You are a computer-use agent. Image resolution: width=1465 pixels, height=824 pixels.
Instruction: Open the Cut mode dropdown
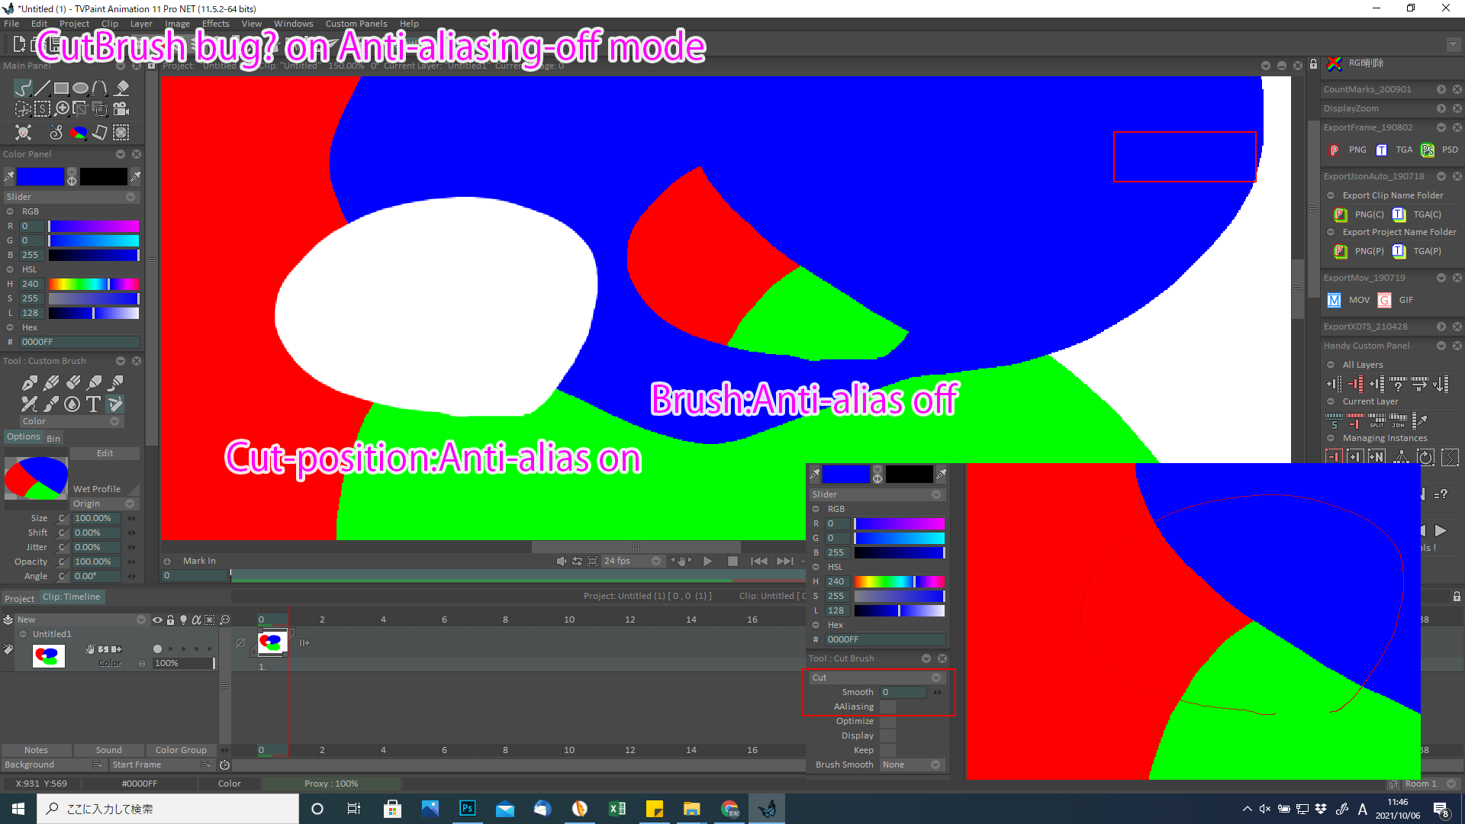[877, 678]
